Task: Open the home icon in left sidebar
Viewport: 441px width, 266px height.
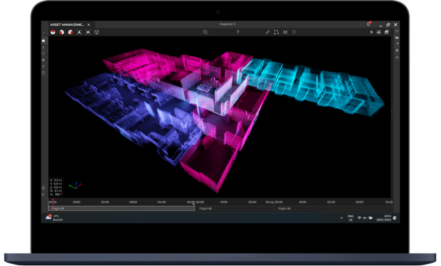Action: tap(43, 41)
